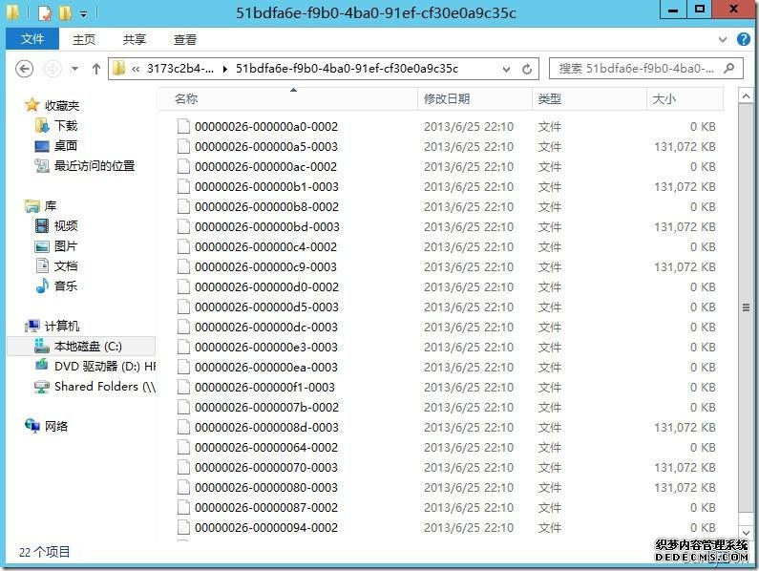Select file 00000026-000000a5-0003
The width and height of the screenshot is (759, 571).
[x=265, y=147]
